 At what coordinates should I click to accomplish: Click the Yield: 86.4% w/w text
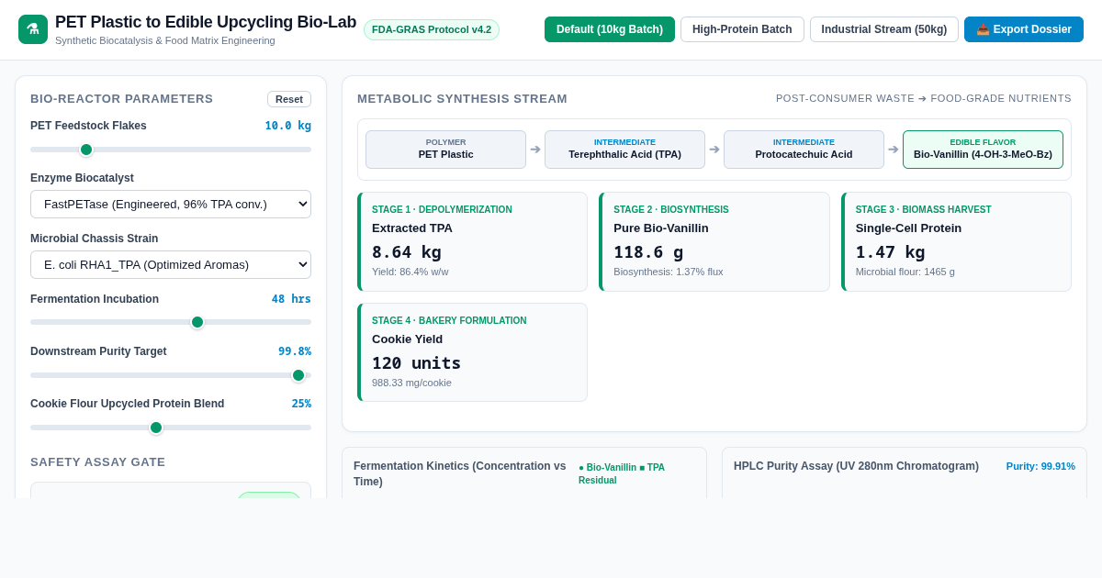click(410, 272)
